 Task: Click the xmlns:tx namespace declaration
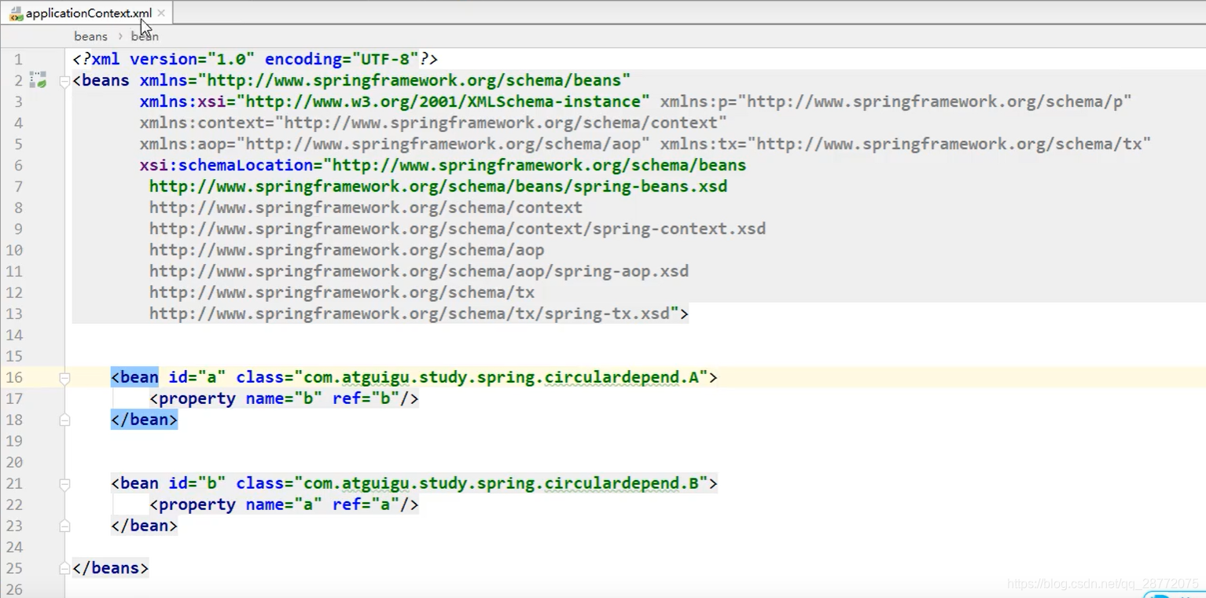click(906, 144)
